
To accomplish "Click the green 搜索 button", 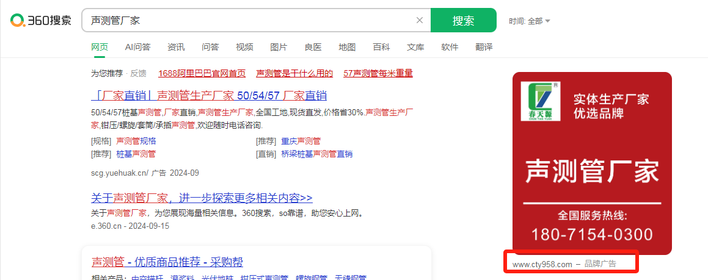I will 463,21.
